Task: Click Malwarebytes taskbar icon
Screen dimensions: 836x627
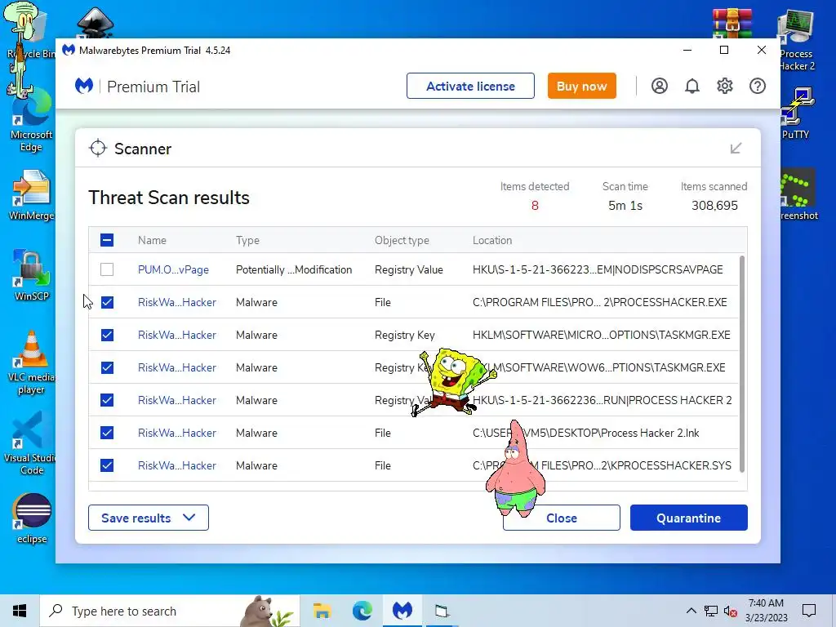Action: pyautogui.click(x=402, y=611)
